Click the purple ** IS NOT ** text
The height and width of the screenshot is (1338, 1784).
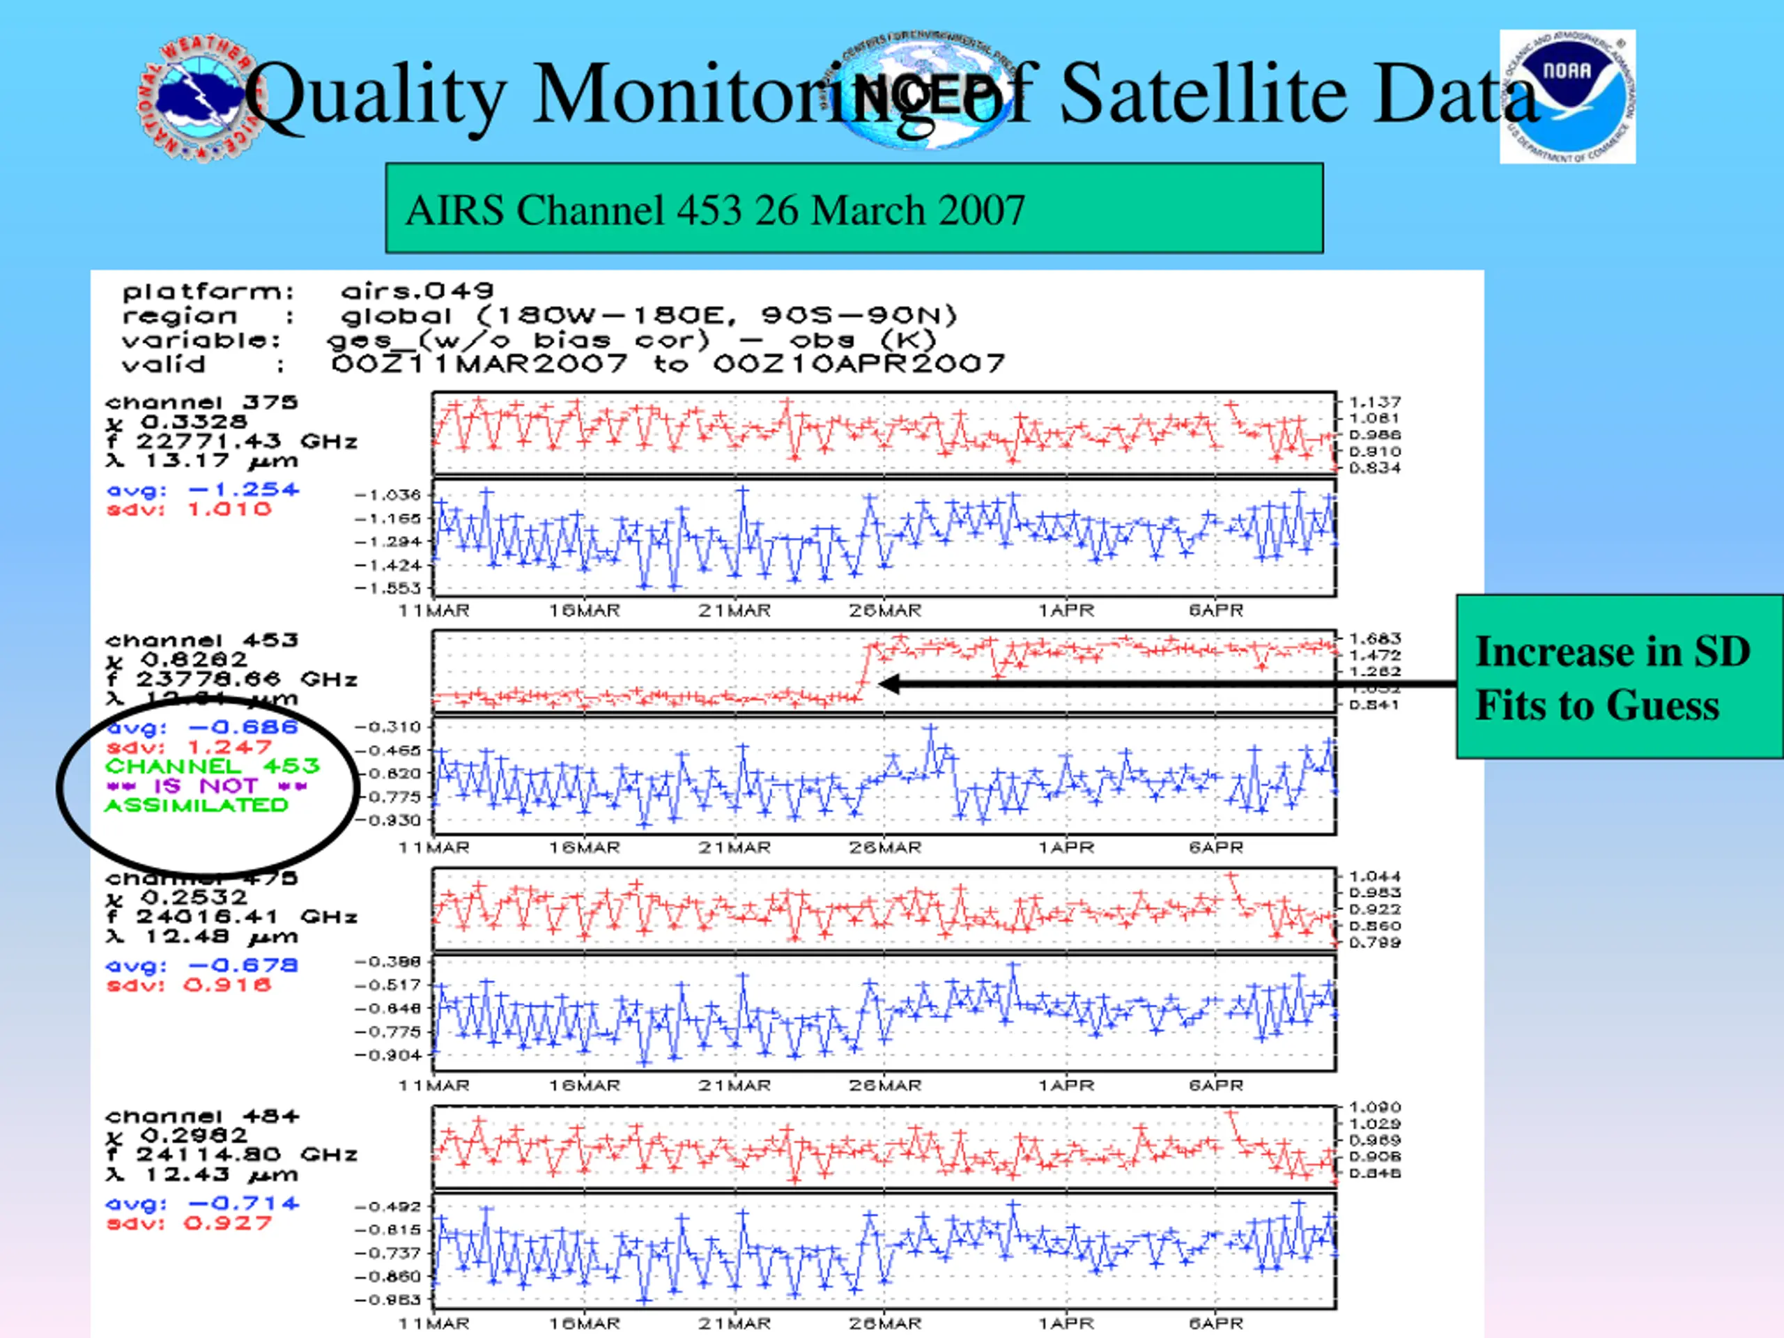point(206,785)
